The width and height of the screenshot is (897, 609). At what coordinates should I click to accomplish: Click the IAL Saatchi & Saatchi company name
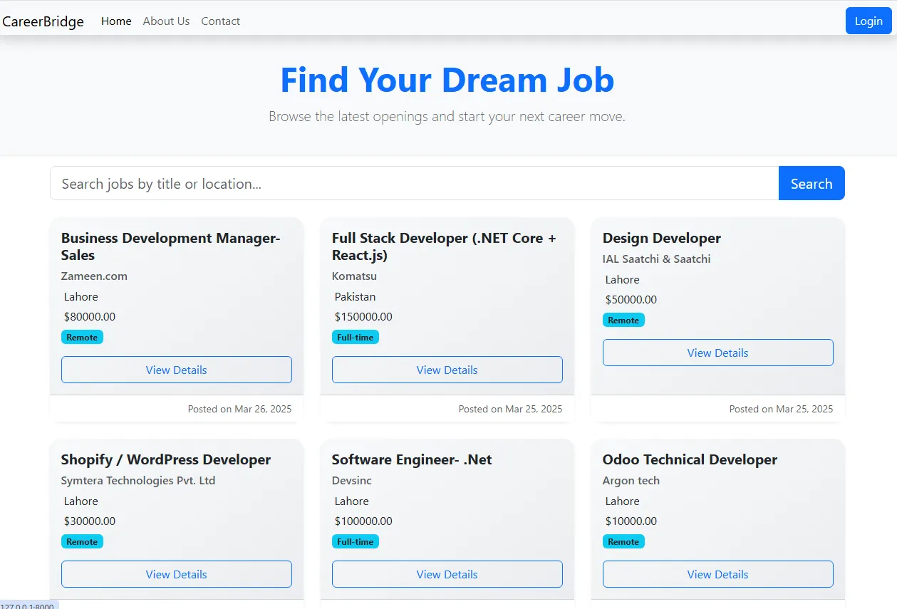point(656,259)
